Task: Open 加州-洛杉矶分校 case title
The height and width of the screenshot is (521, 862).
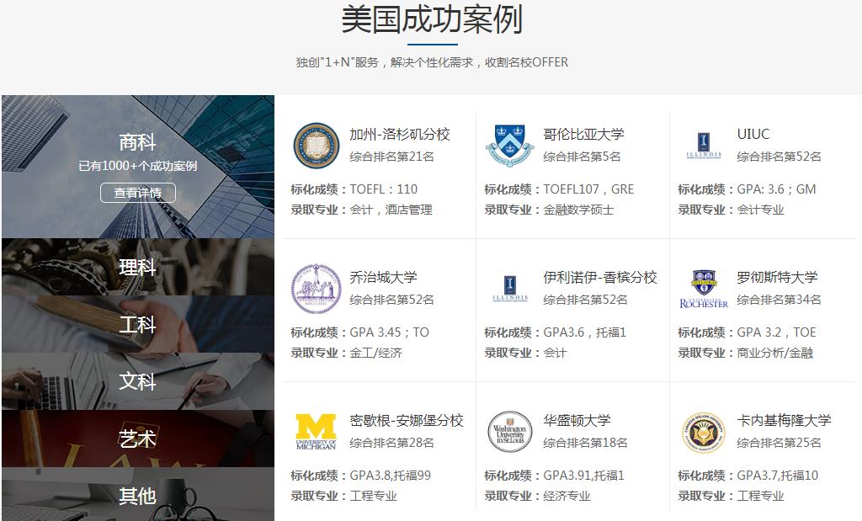Action: coord(400,134)
